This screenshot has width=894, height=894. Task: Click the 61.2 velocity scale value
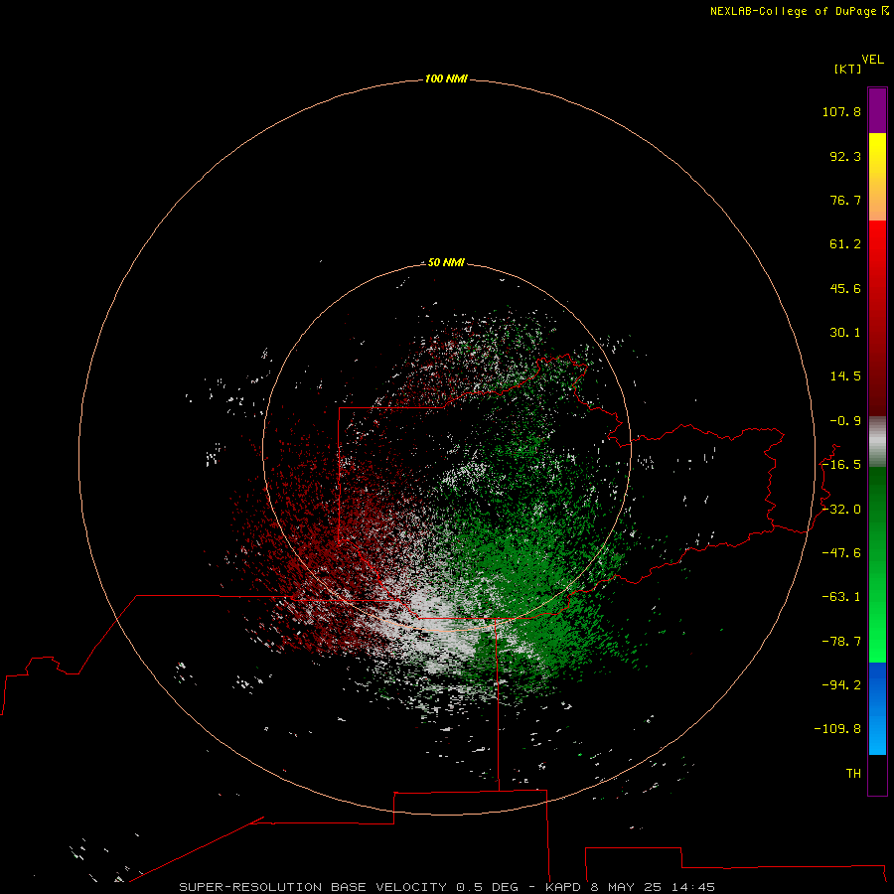click(x=845, y=244)
